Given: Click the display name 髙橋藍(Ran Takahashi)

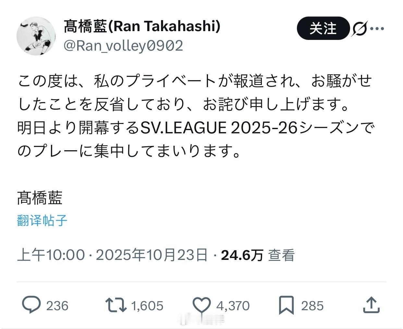Looking at the screenshot, I should (141, 27).
